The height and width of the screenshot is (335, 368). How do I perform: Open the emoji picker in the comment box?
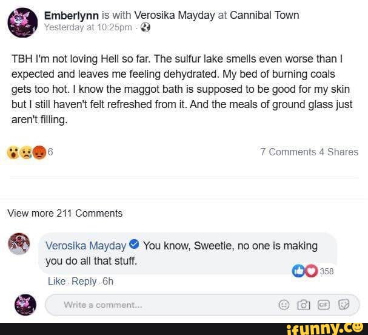[284, 305]
